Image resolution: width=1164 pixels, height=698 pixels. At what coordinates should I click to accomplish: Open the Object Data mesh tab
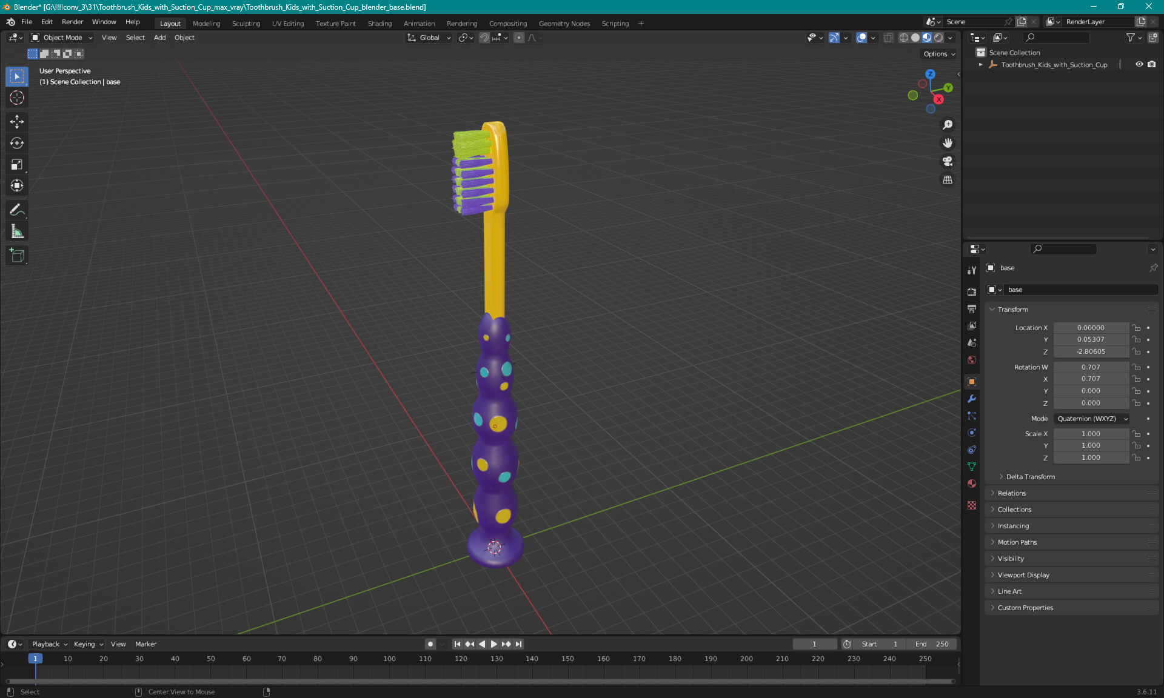[972, 467]
